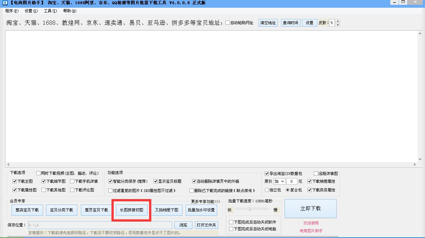
Task: Click the download speed slider handle
Action: (x=249, y=209)
